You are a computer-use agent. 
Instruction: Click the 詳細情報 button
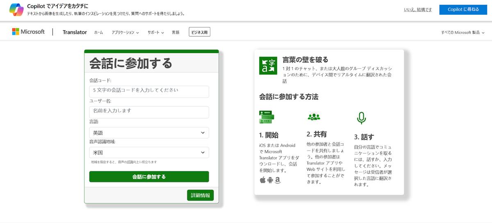(x=200, y=196)
